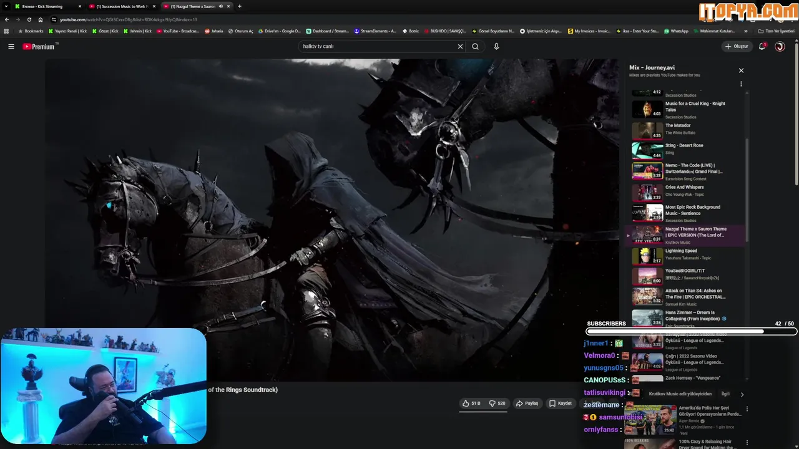Screen dimensions: 799x449
Task: Open a new browser tab with plus
Action: [240, 6]
